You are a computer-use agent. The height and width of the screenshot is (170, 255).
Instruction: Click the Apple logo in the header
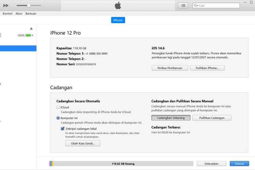click(118, 5)
